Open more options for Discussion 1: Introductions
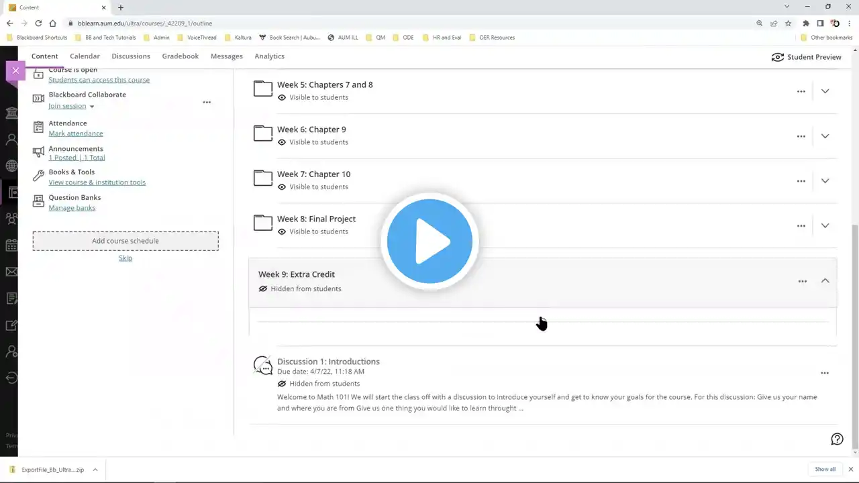 coord(825,373)
